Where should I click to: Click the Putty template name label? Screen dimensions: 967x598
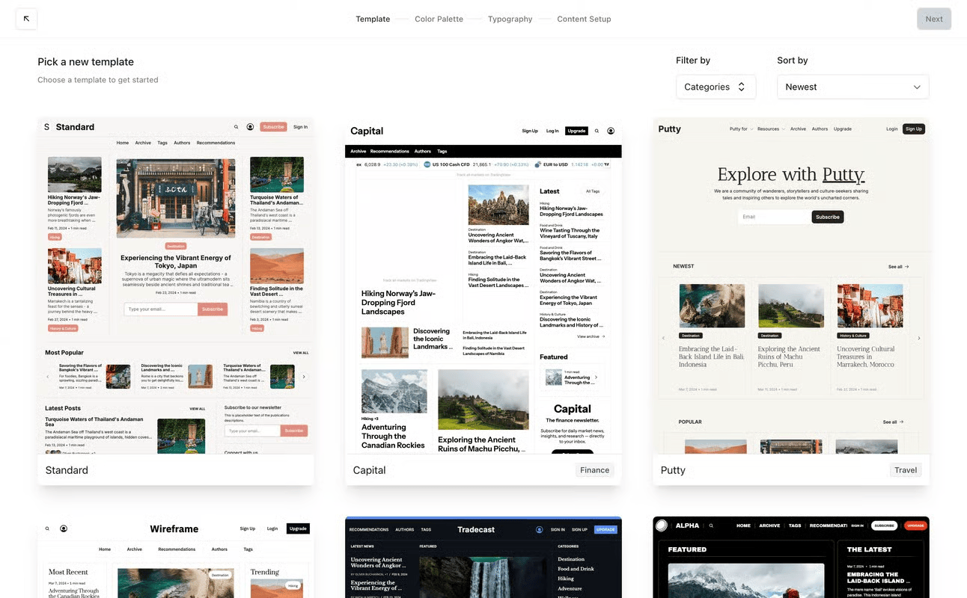click(x=673, y=470)
